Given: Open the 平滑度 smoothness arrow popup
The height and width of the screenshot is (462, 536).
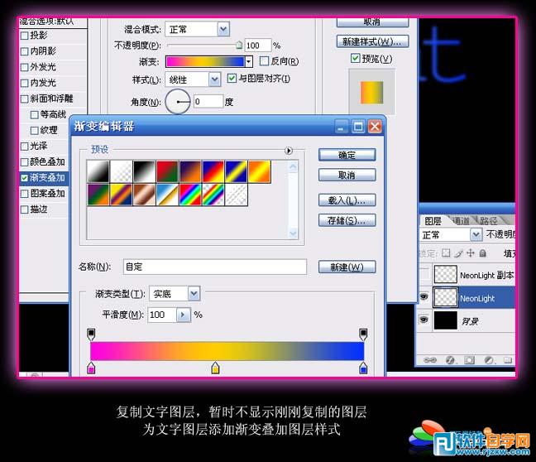Looking at the screenshot, I should (x=184, y=315).
